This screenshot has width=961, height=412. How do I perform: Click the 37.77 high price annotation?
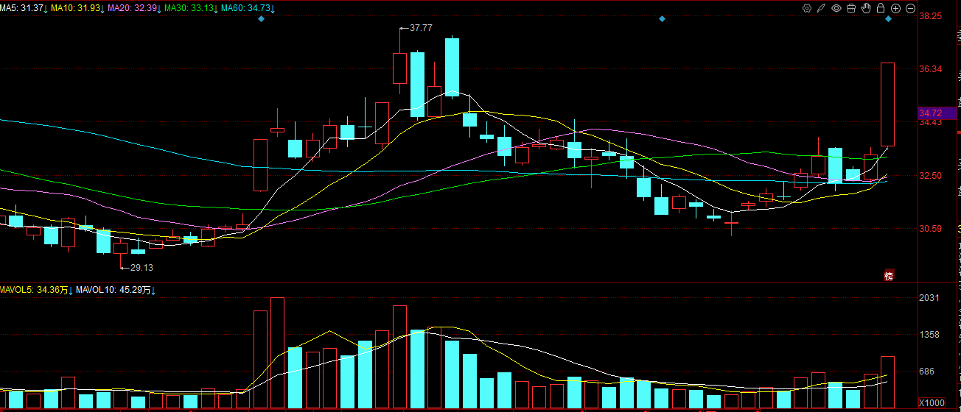421,28
